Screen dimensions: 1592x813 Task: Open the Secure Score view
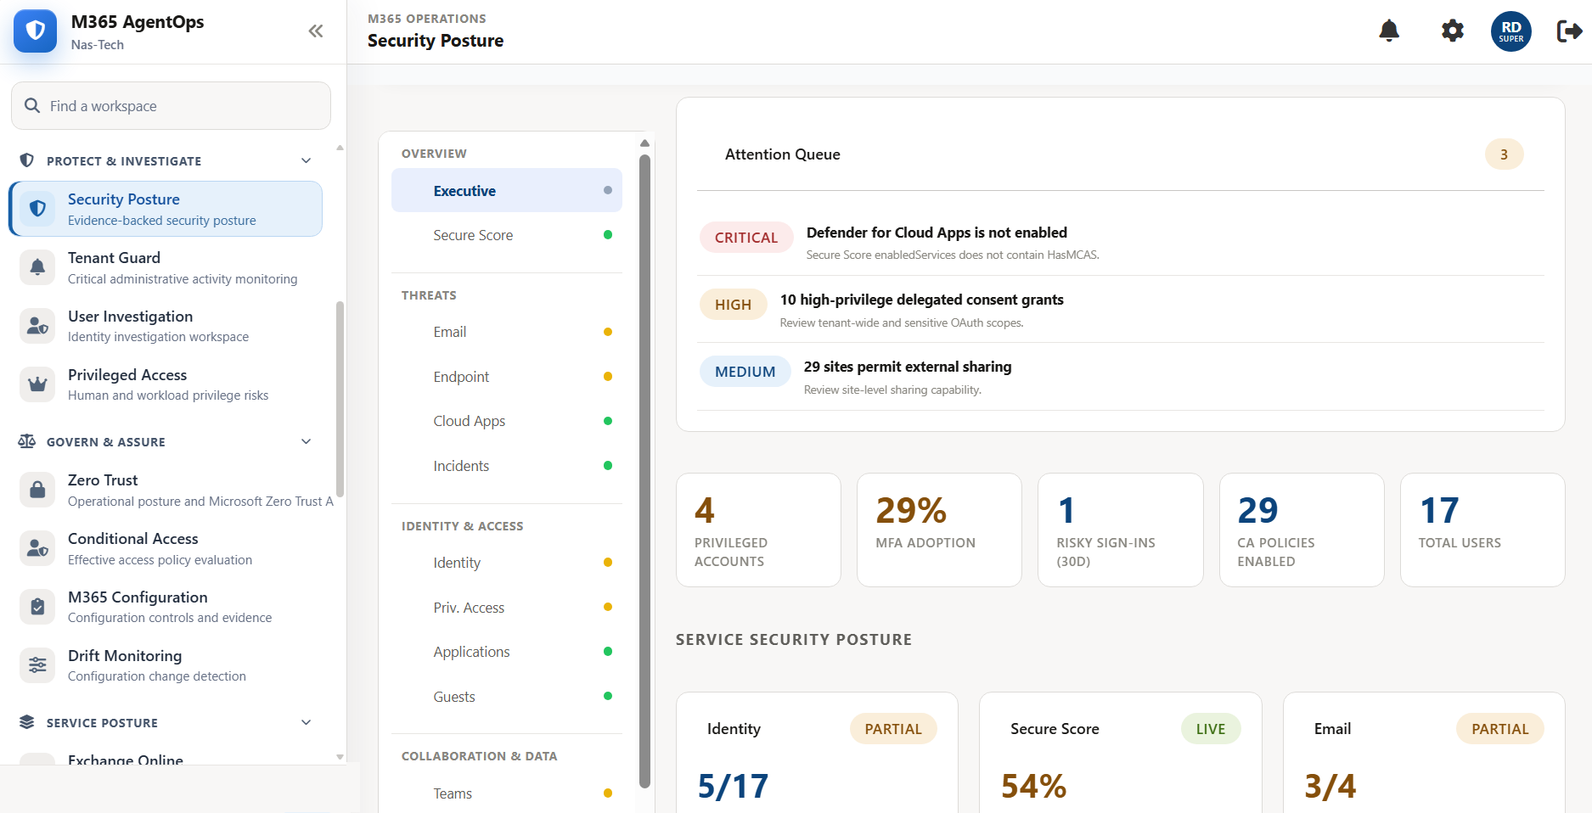[x=507, y=235]
